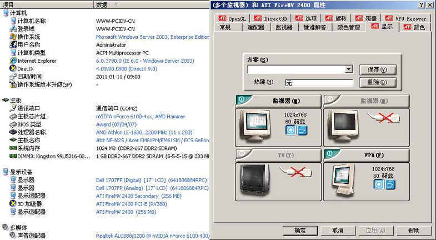The width and height of the screenshot is (436, 240).
Task: Toggle the first 监视器 enable power button
Action: [x=242, y=99]
